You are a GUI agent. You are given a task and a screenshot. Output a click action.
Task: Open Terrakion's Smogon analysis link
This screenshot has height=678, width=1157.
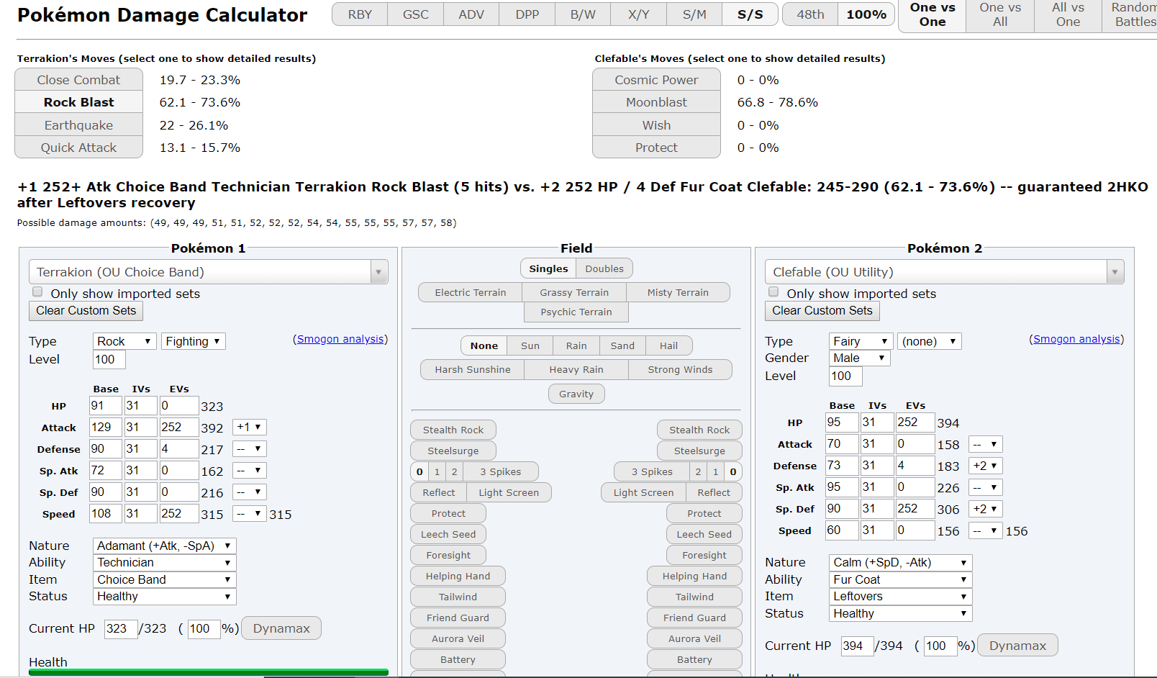tap(340, 339)
